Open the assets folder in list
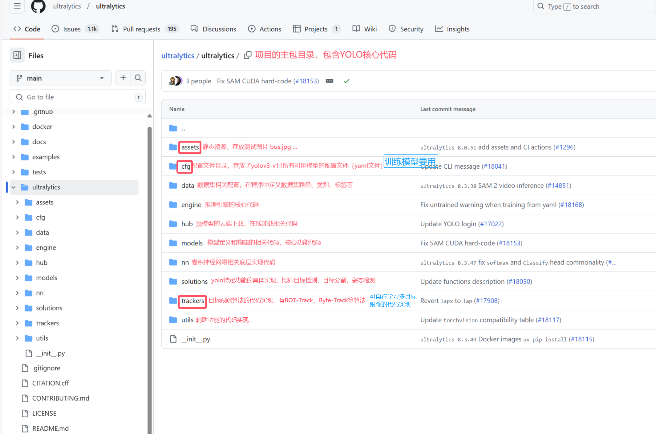The image size is (656, 434). coord(190,147)
